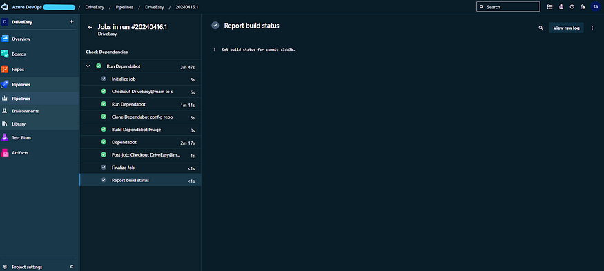The width and height of the screenshot is (604, 271).
Task: Select the Post-job: Checkout DriveEasy step
Action: [x=140, y=155]
